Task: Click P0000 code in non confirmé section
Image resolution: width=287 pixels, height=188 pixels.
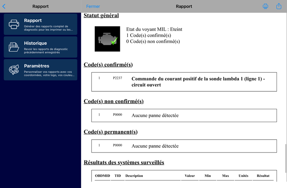Action: [117, 115]
